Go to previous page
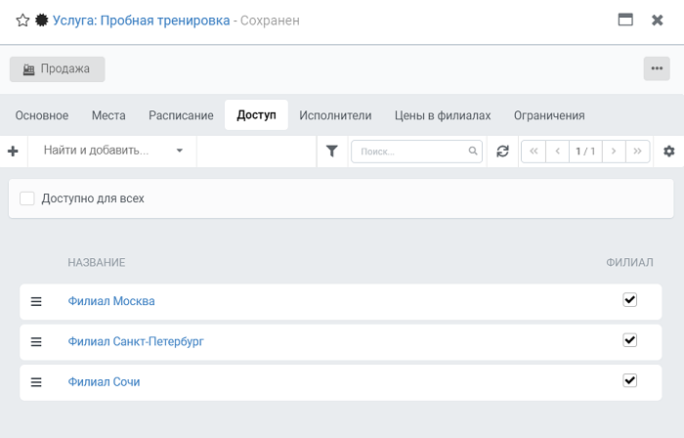Screen dimensions: 684x438 pyautogui.click(x=558, y=152)
